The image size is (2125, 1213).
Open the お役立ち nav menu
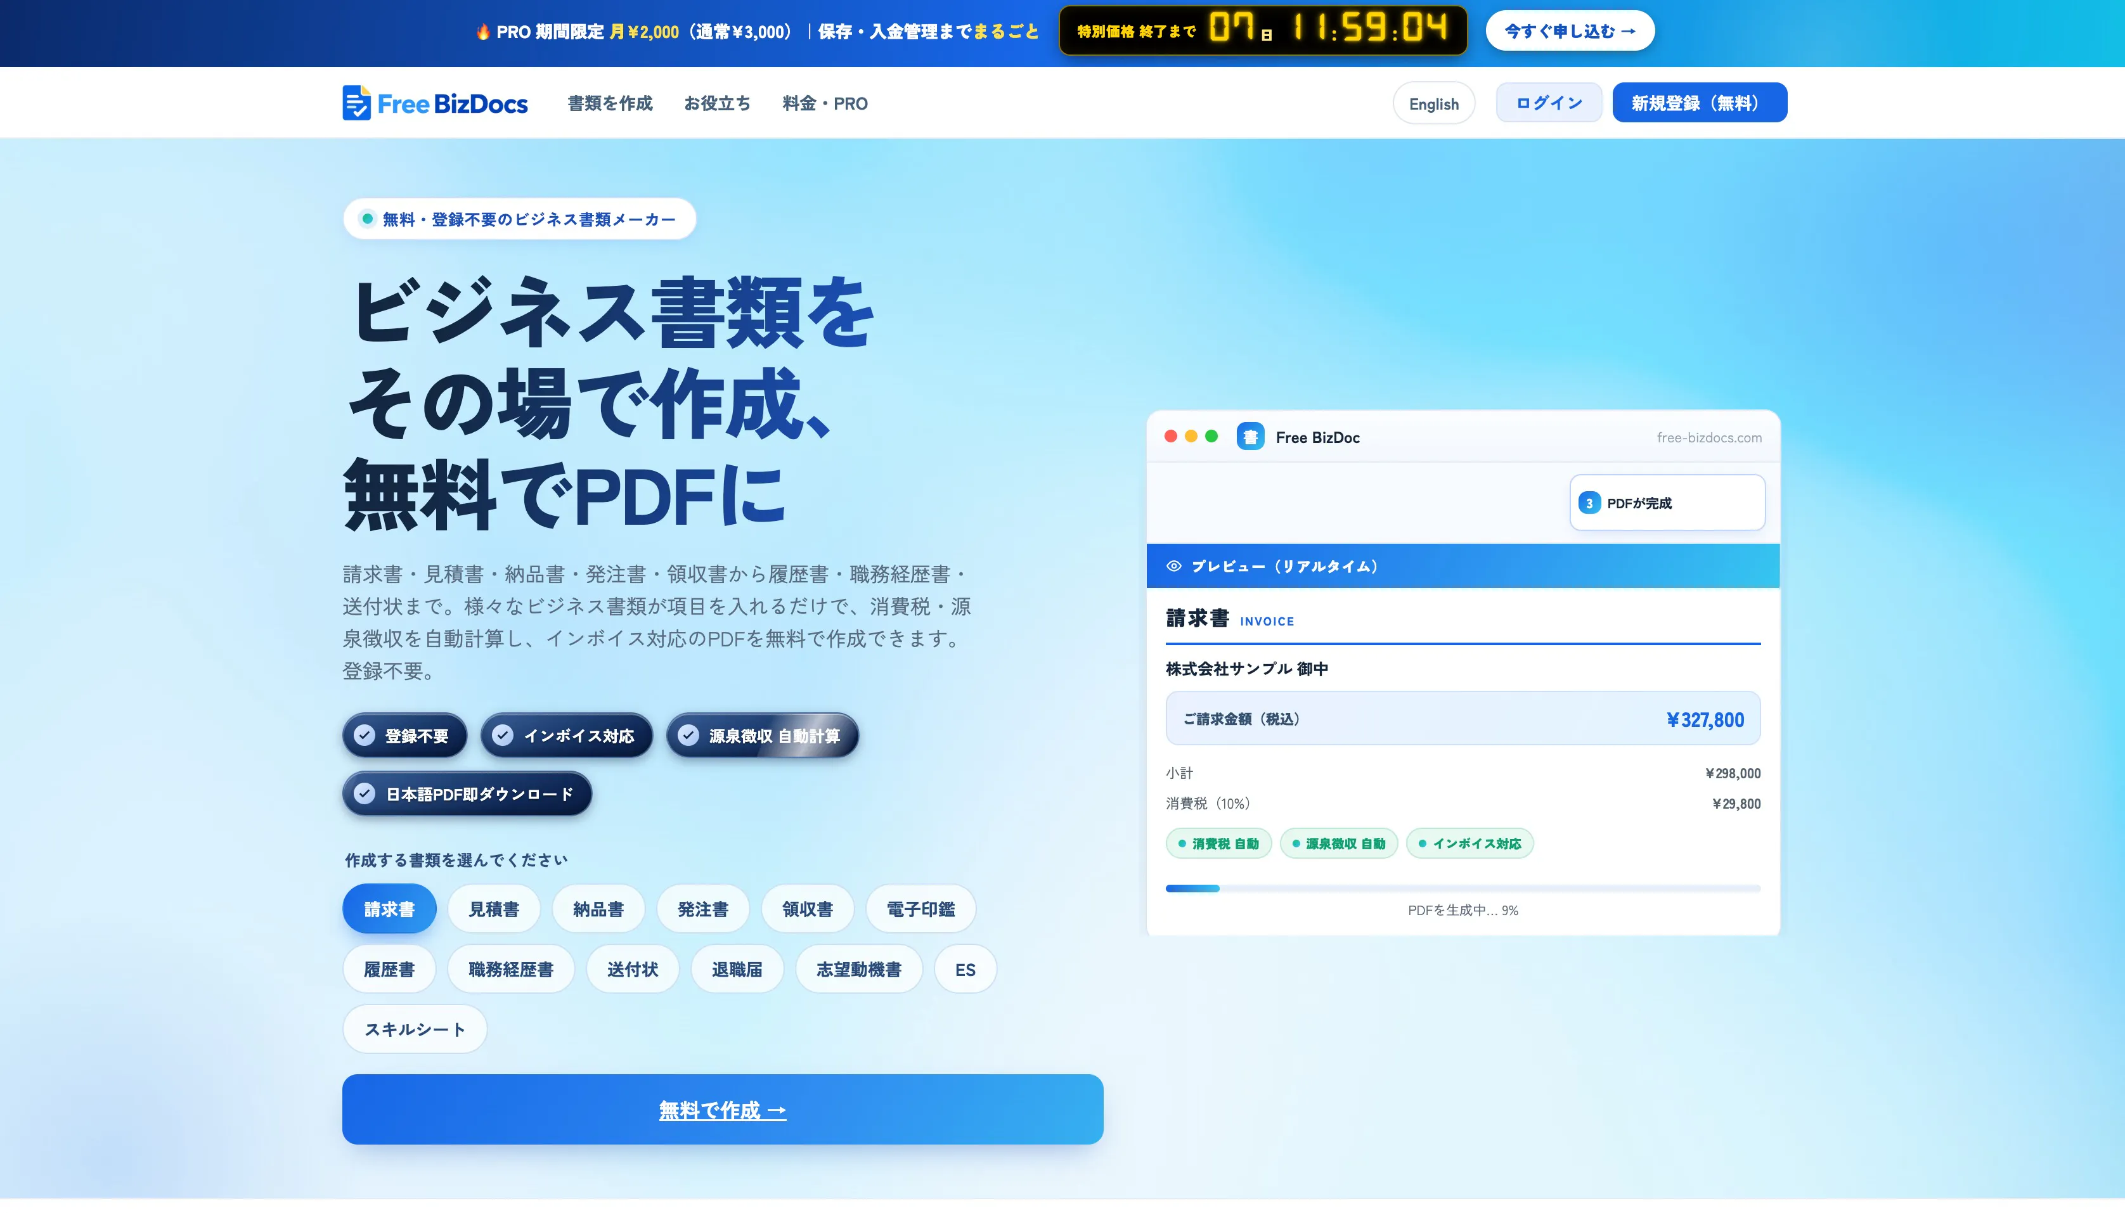point(716,103)
